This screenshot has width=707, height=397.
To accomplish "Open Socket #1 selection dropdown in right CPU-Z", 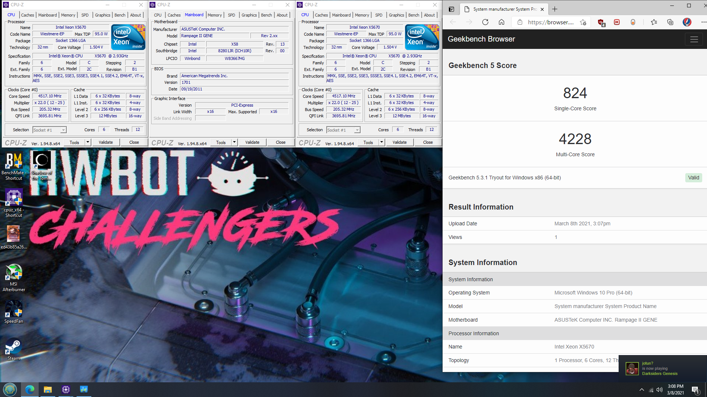I will pyautogui.click(x=343, y=130).
